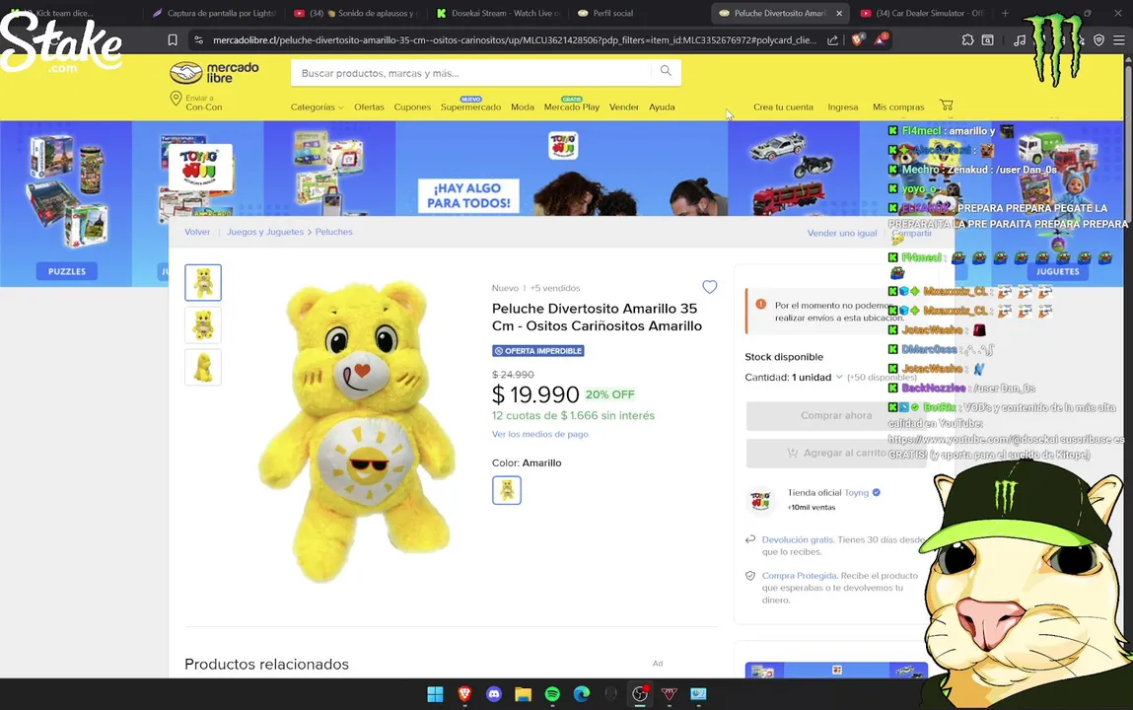The image size is (1133, 710).
Task: Open Brave Shields lion icon in address bar
Action: (857, 39)
